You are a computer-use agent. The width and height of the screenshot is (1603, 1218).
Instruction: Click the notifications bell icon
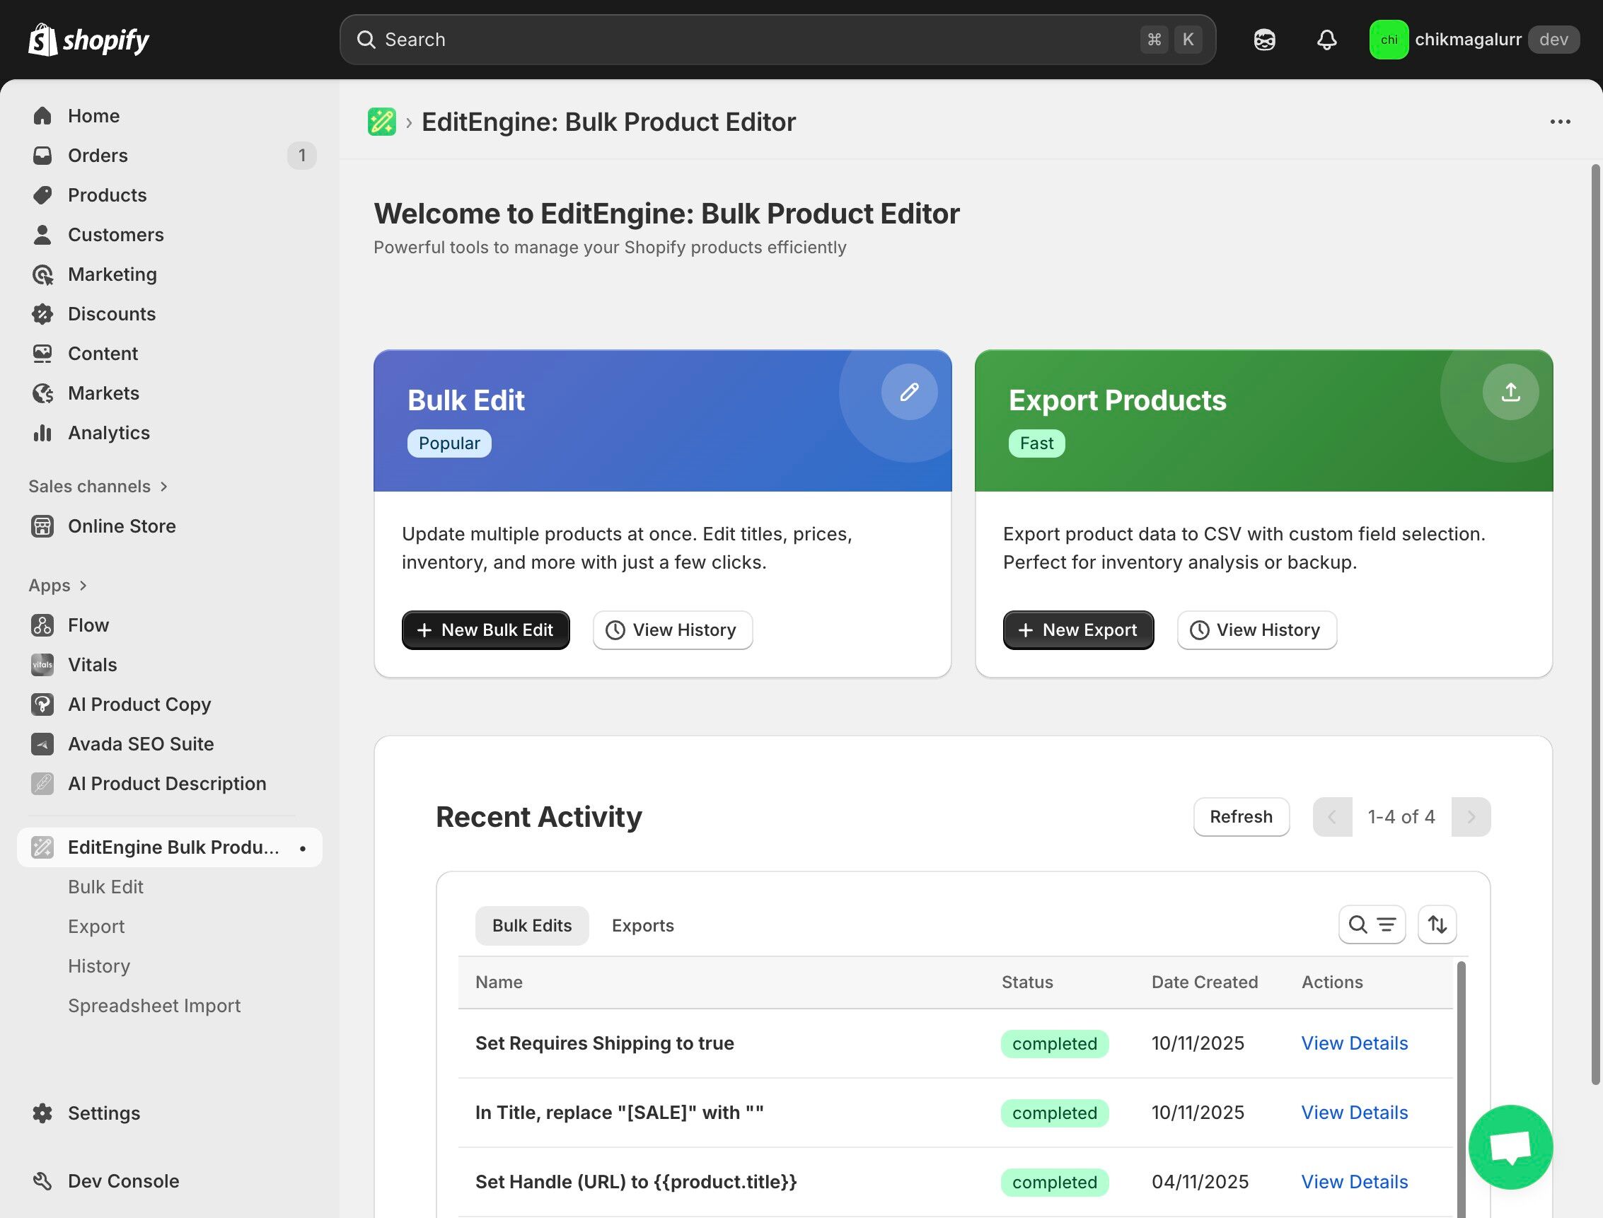[1326, 40]
